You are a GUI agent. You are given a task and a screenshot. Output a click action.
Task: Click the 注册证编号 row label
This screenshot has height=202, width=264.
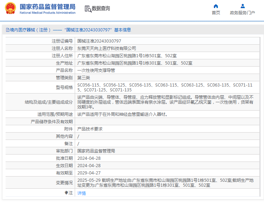[x=62, y=41]
